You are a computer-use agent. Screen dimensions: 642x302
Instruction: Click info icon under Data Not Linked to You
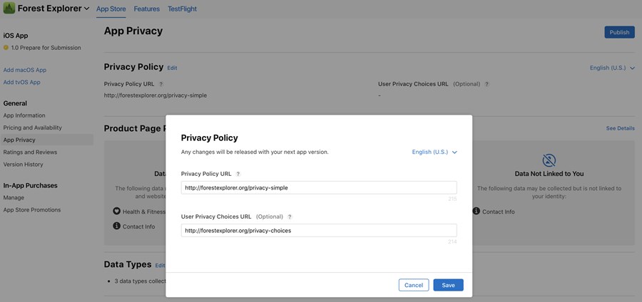coord(477,212)
